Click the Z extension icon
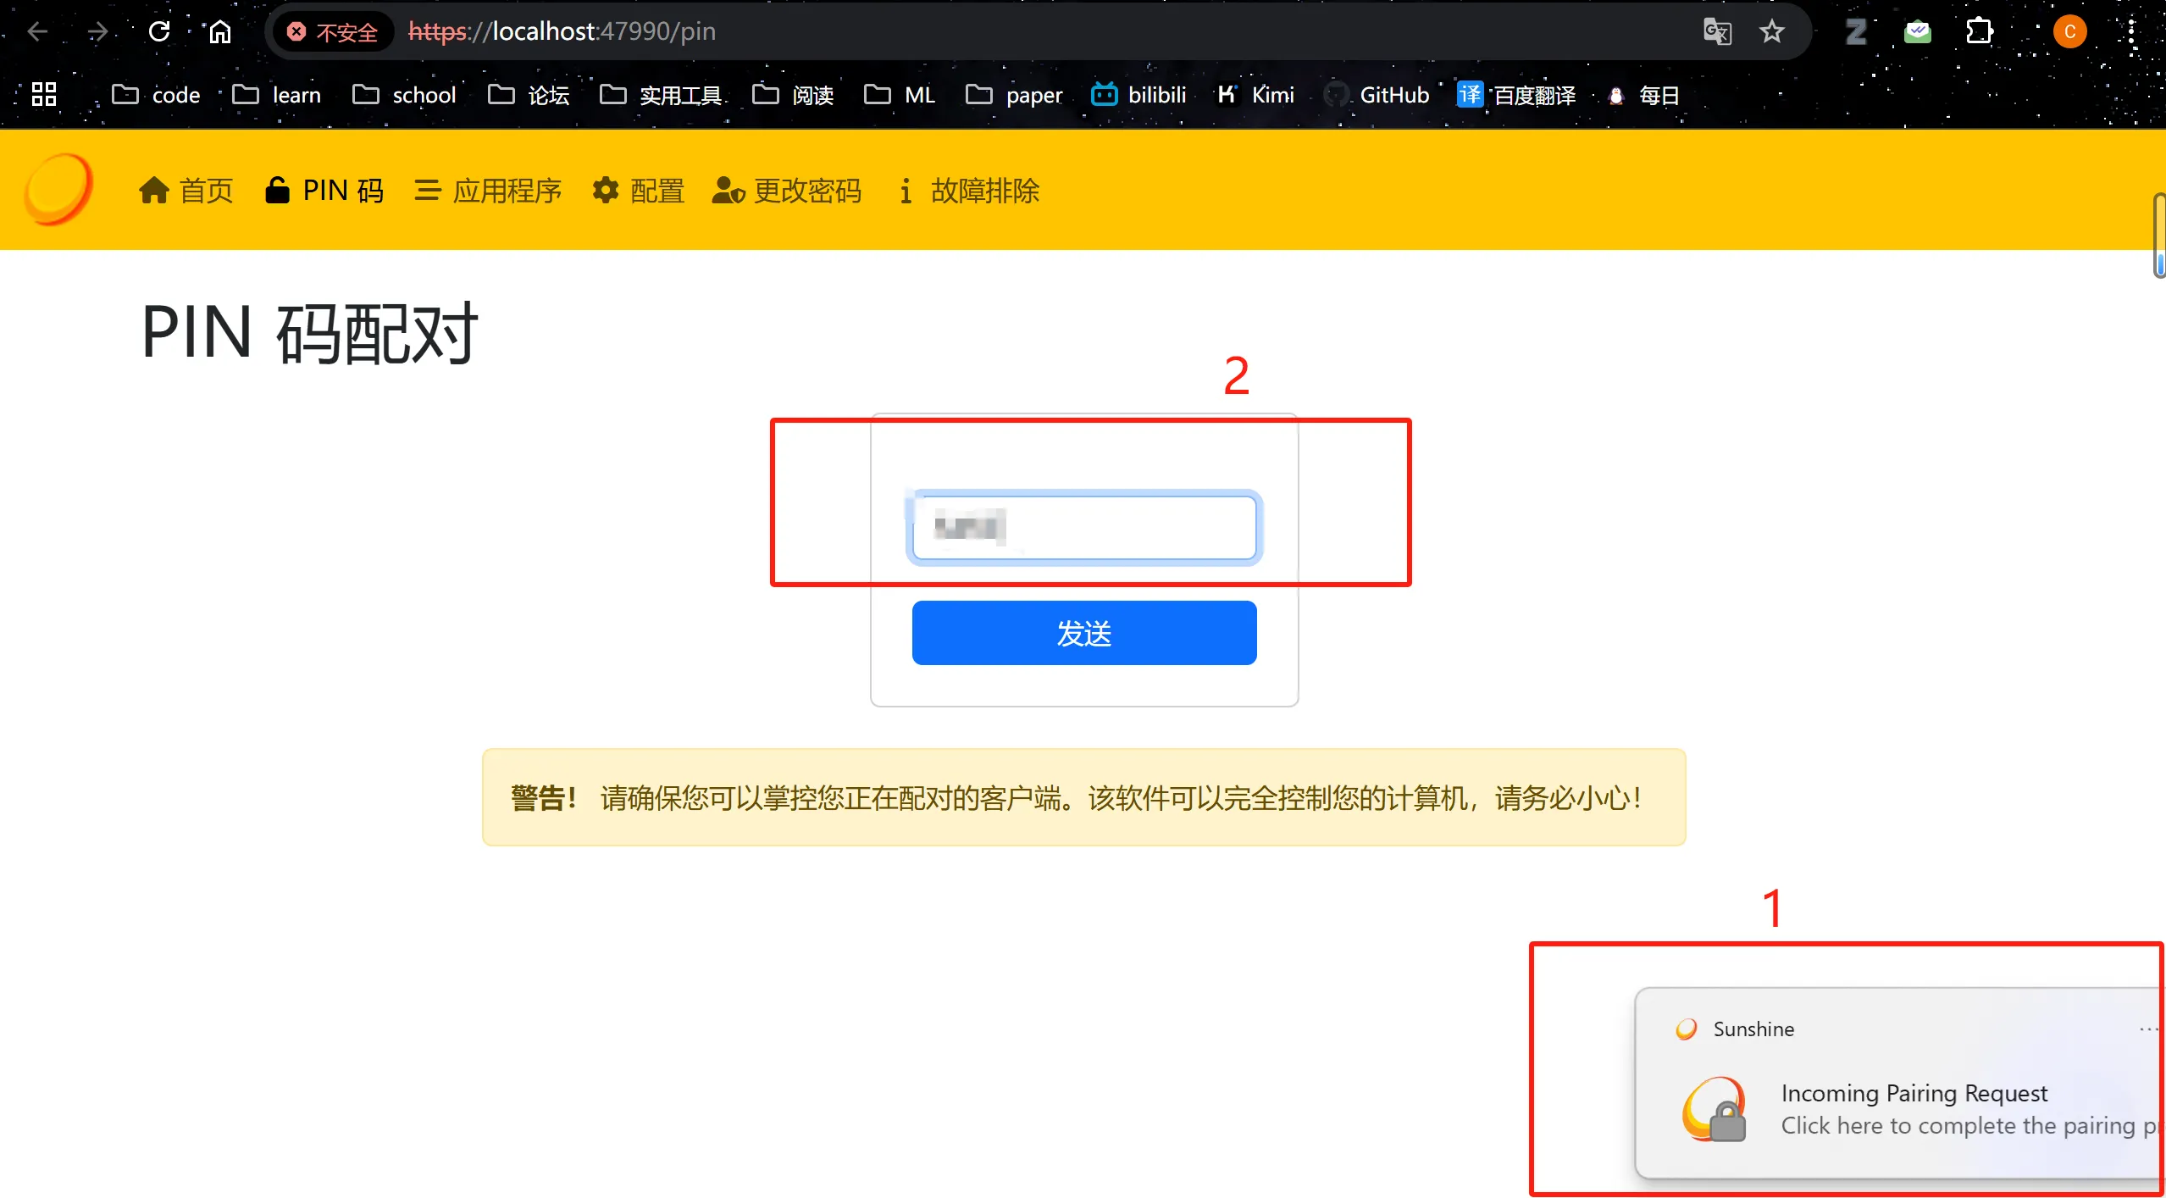 [1856, 32]
